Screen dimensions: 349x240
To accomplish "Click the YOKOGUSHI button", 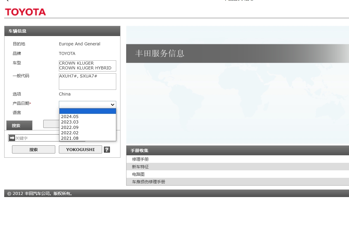I will [x=80, y=149].
